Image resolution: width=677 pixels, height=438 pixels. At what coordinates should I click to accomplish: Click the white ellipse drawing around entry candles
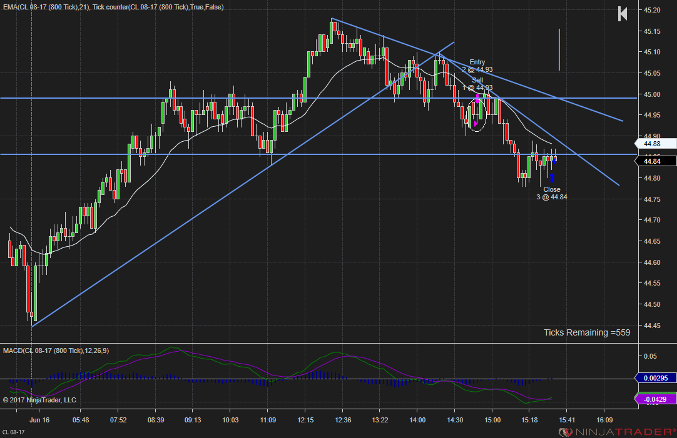click(x=477, y=115)
